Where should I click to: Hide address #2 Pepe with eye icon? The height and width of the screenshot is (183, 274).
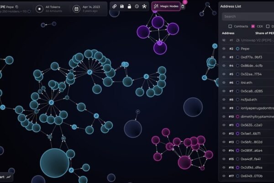pyautogui.click(x=224, y=48)
